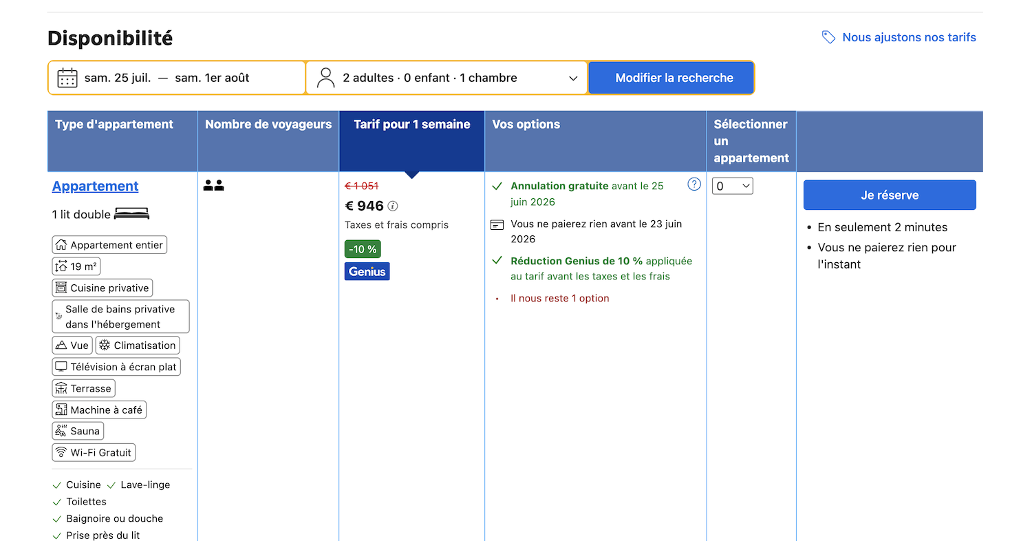Click the coffee machine icon badge

(61, 410)
